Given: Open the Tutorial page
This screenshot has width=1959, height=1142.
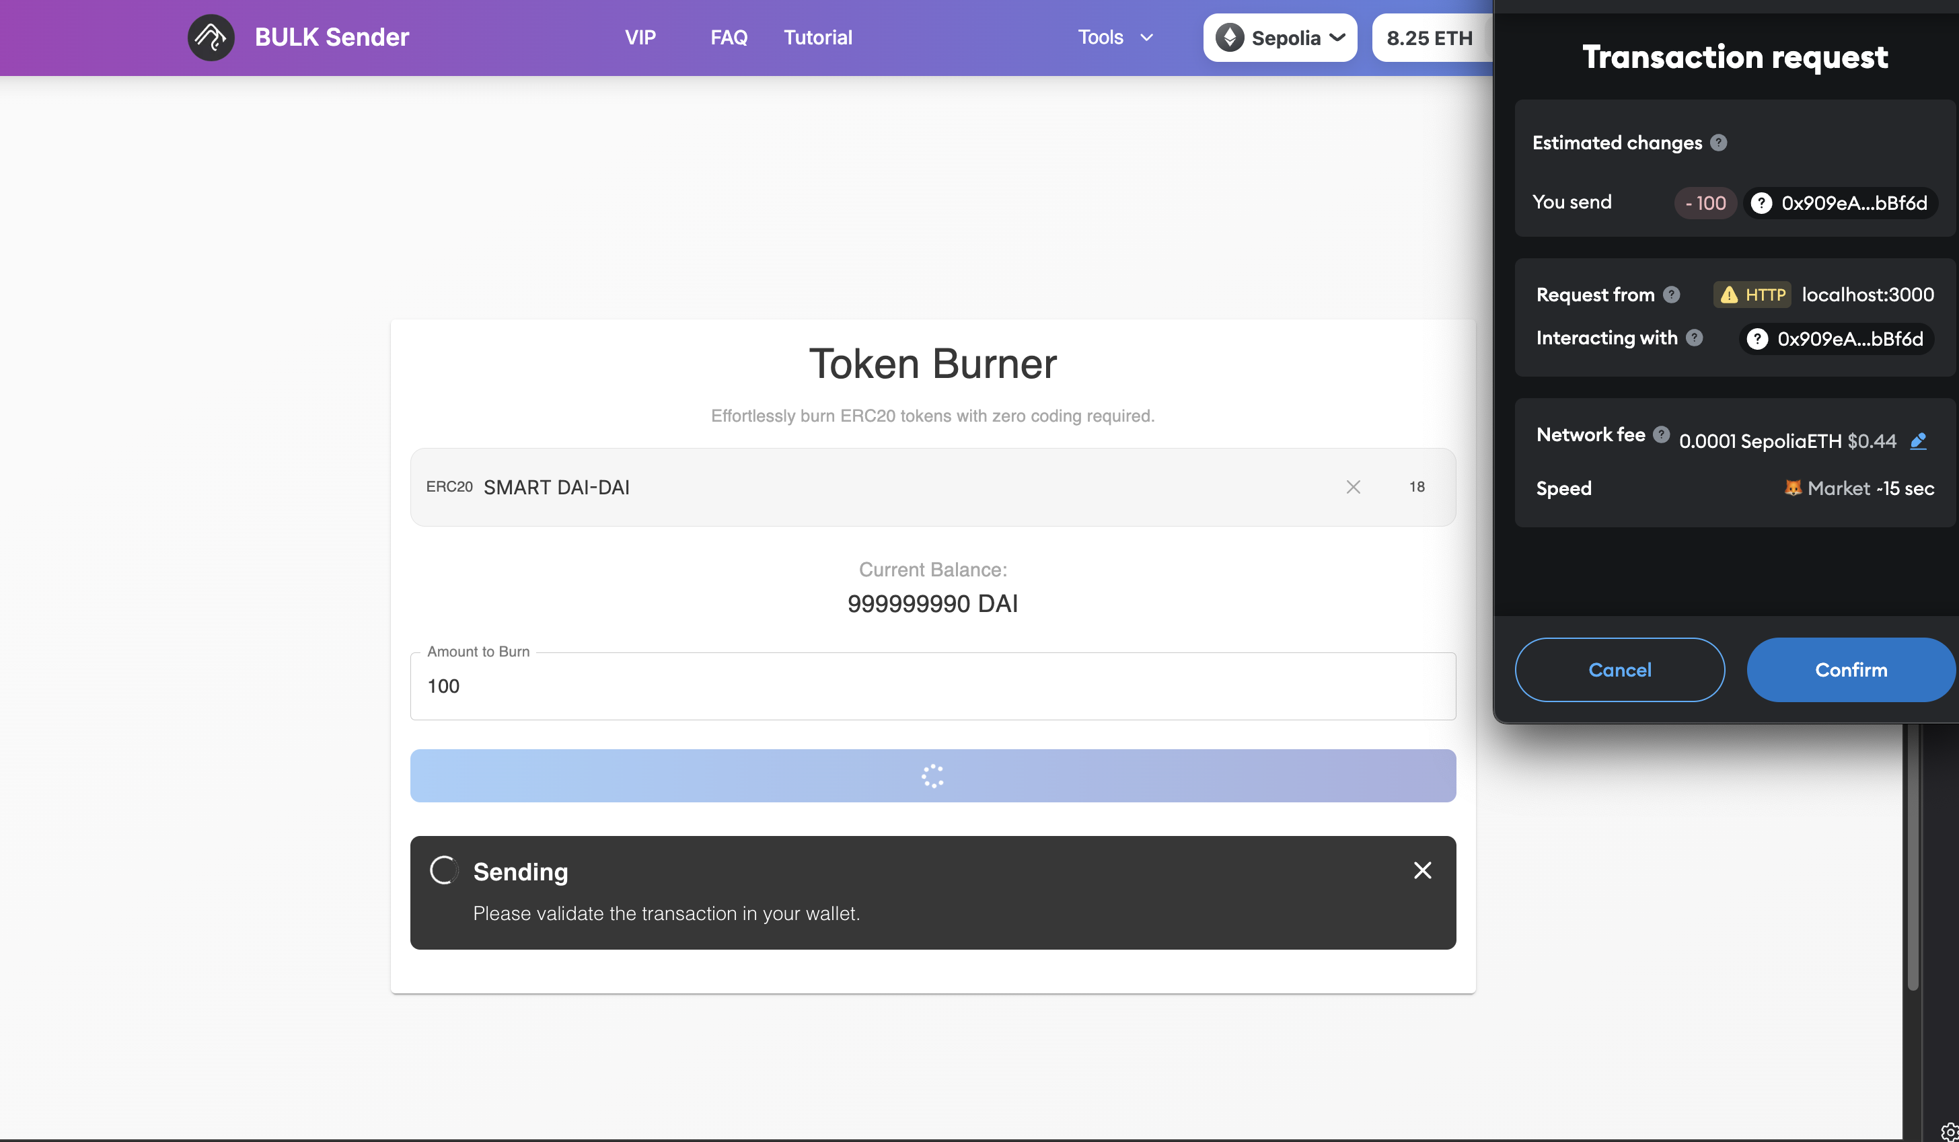Looking at the screenshot, I should (817, 36).
